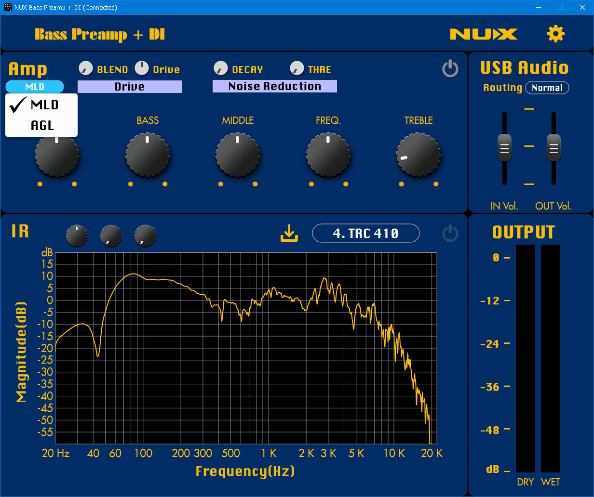Click the "Bass Preamp + DI" heading

pyautogui.click(x=100, y=34)
